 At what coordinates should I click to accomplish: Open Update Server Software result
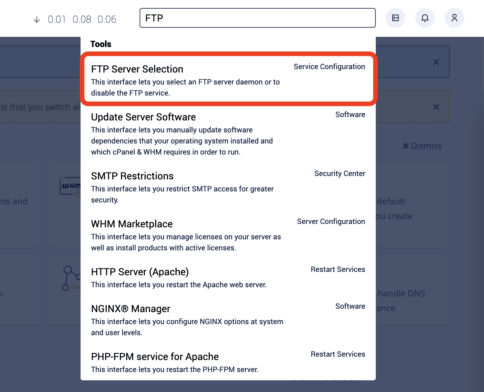tap(228, 134)
